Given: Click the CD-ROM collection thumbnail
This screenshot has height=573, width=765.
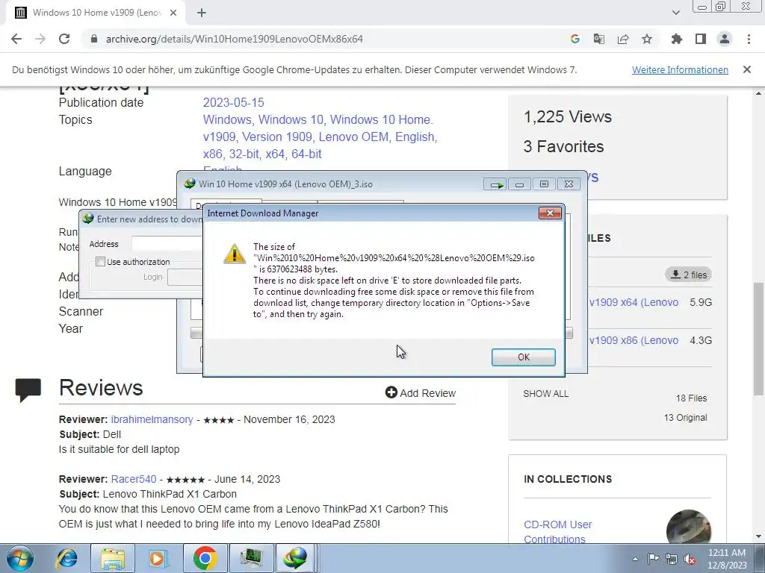Looking at the screenshot, I should (x=688, y=526).
